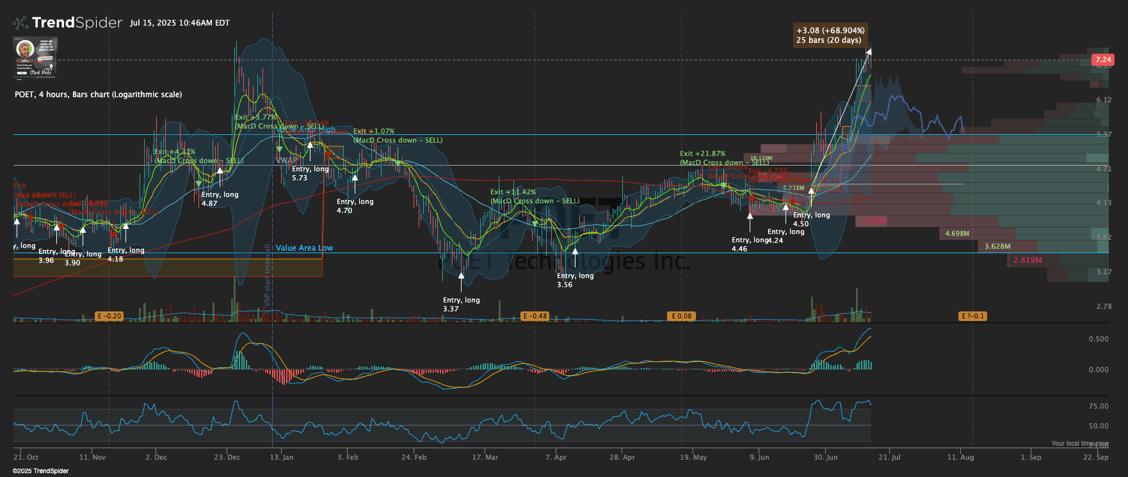Screen dimensions: 1128x477
Task: Click the 2.819M volume profile label
Action: click(1027, 260)
